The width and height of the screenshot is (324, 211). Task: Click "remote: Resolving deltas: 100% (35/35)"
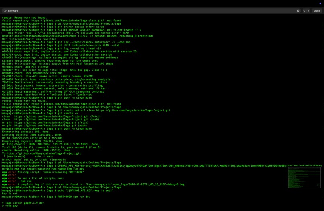[x=37, y=150]
